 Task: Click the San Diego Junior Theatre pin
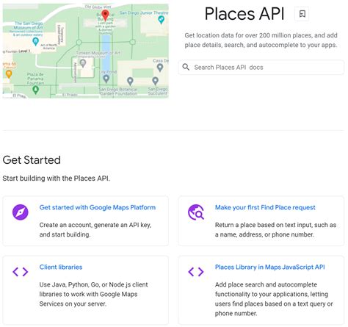coord(161,19)
